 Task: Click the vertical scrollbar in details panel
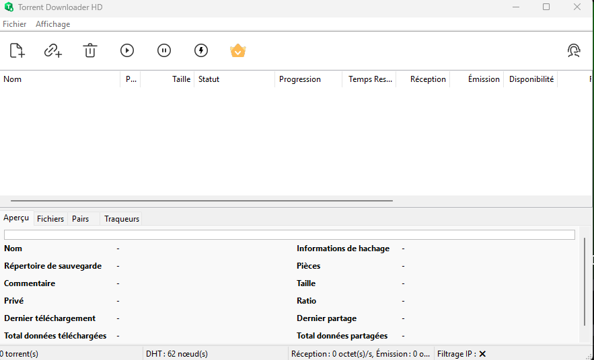(x=585, y=281)
